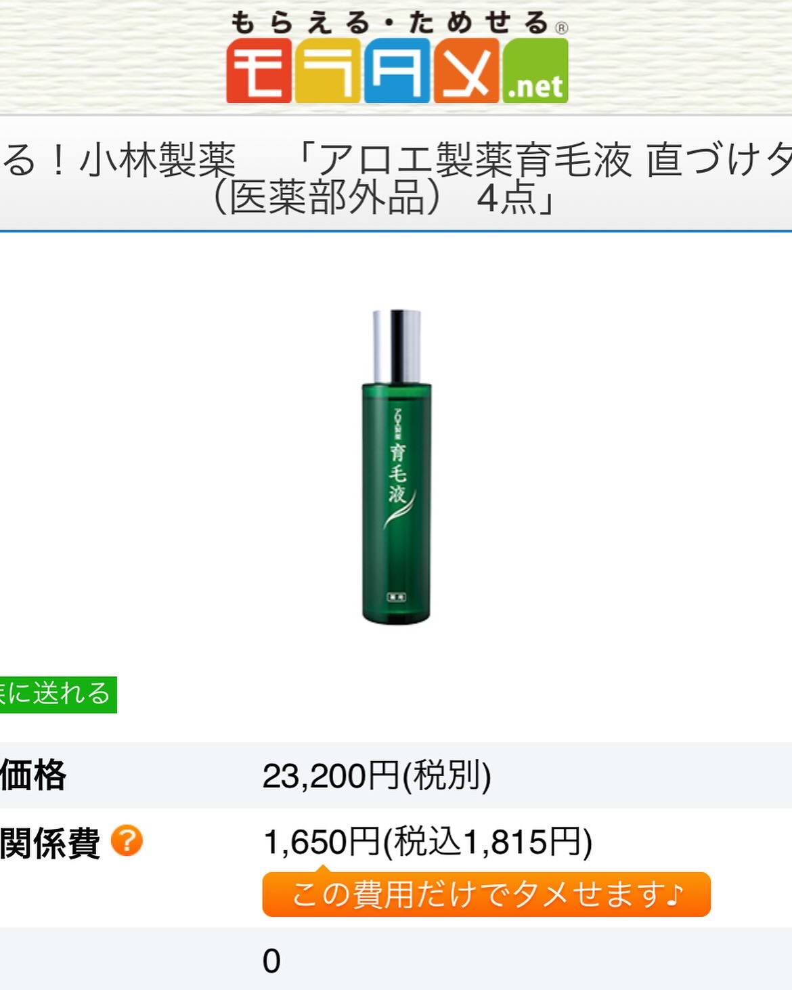Click the 1,650円(税込1,815円) fee value
792x990 pixels.
(428, 842)
